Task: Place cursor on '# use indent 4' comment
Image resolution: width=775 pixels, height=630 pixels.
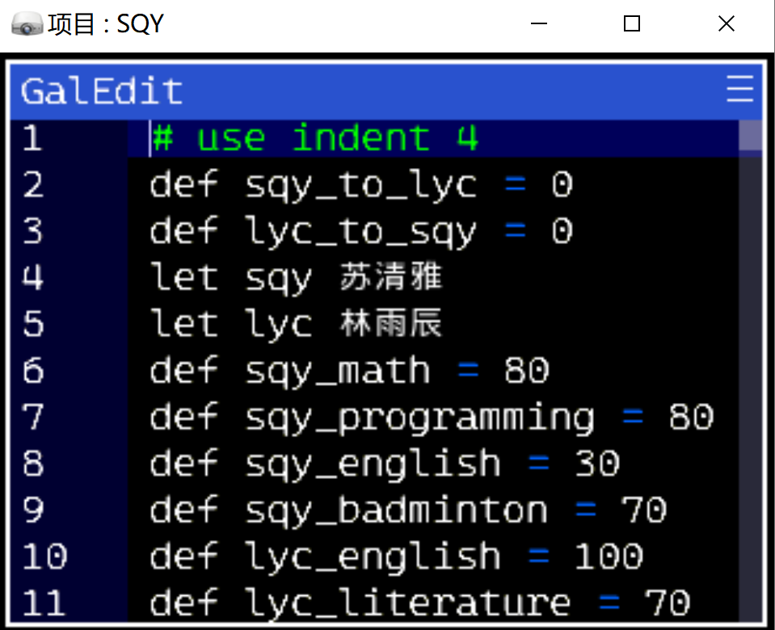Action: [315, 138]
